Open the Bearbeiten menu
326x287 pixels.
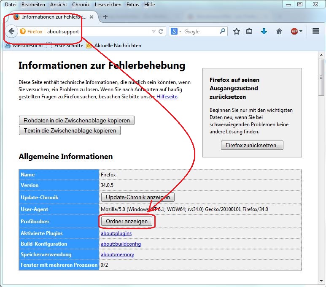pos(33,4)
